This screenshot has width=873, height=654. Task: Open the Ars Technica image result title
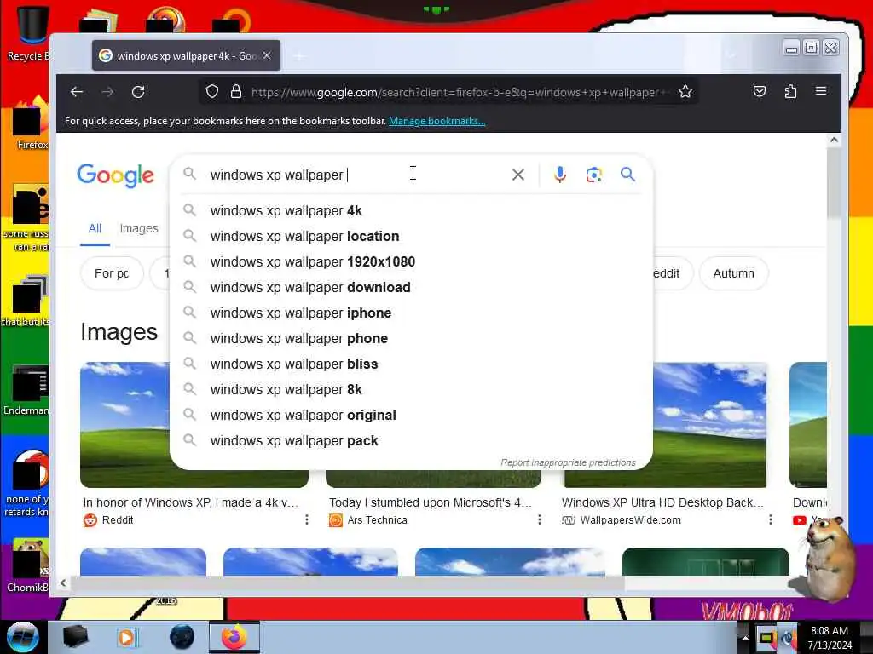(431, 502)
